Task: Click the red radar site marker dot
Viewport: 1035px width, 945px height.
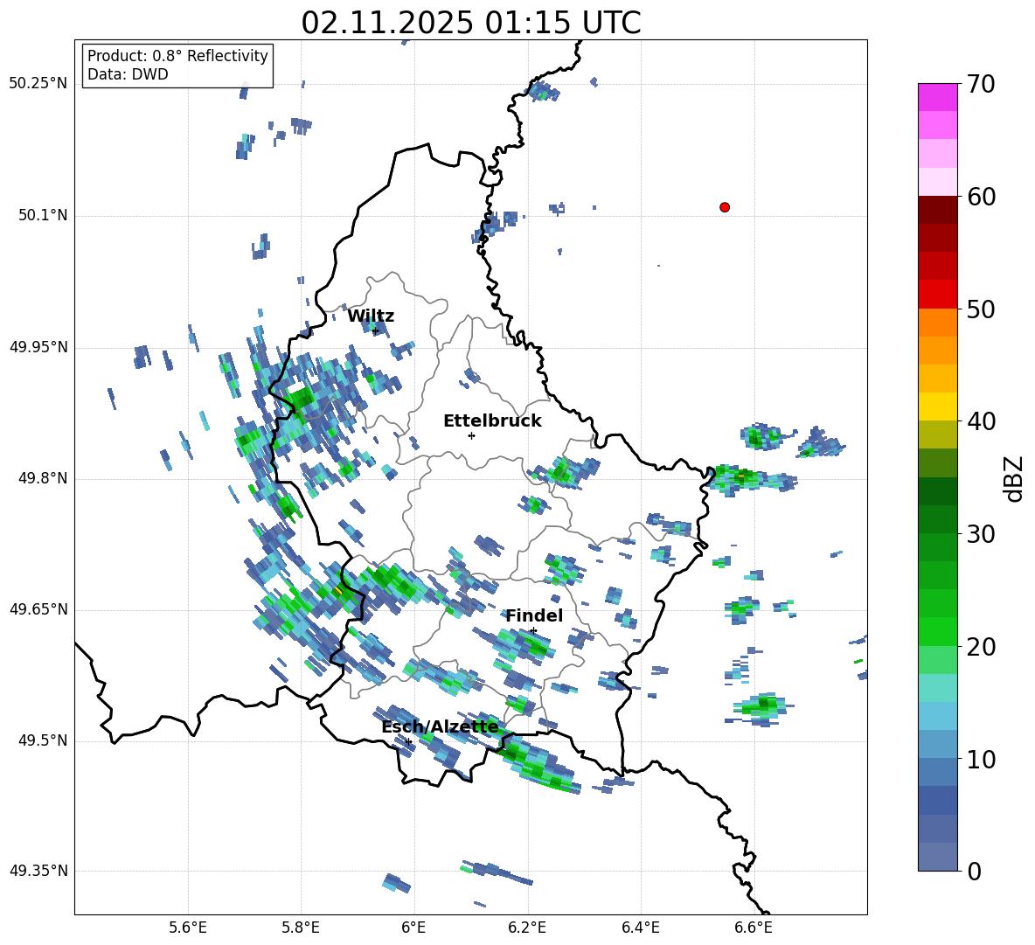Action: point(725,207)
